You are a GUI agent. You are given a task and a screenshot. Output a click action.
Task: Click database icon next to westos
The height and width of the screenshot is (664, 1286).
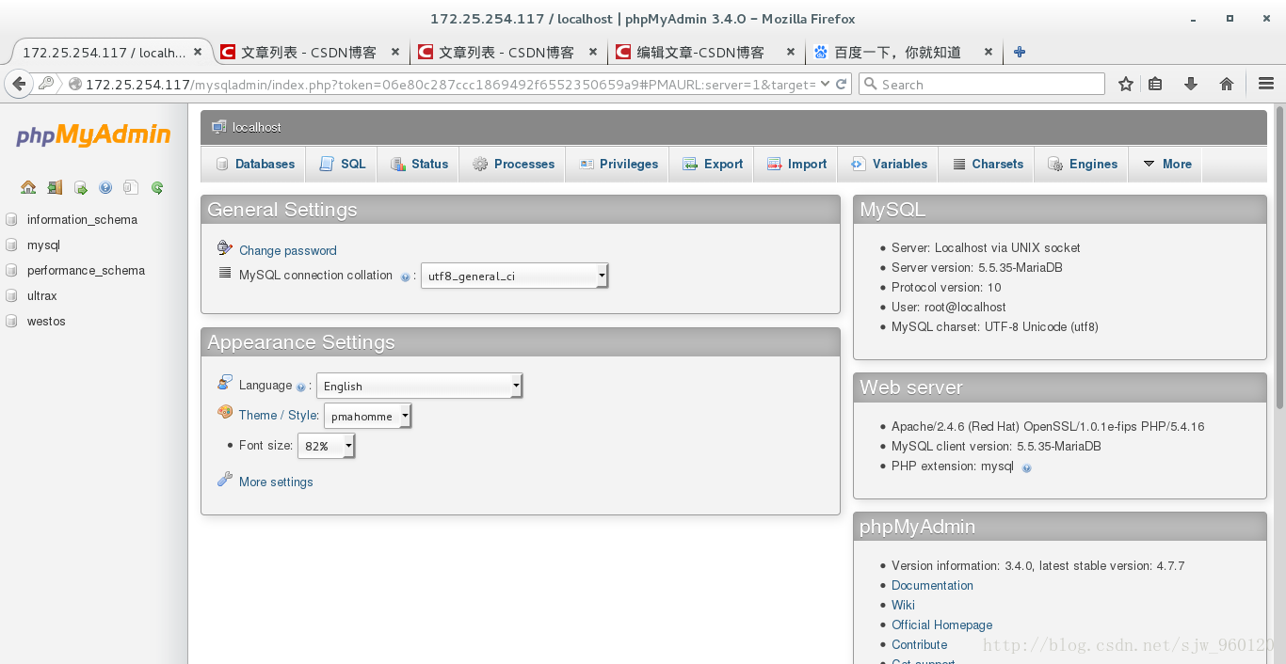click(11, 322)
